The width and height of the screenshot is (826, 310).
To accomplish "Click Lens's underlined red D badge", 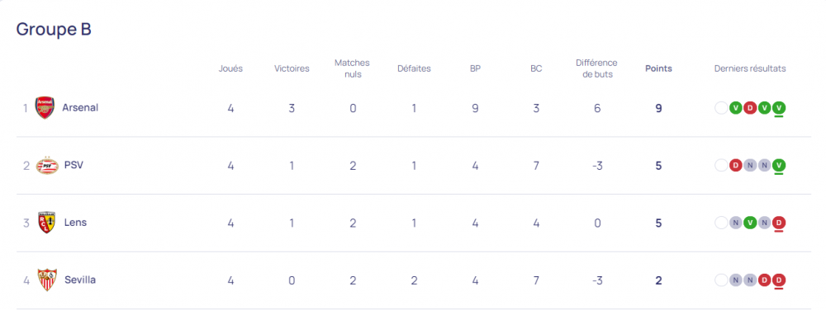I will [779, 223].
